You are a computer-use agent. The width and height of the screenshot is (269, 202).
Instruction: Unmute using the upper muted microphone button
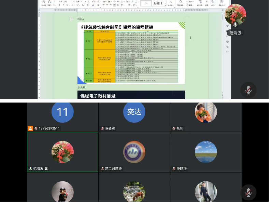click(249, 90)
